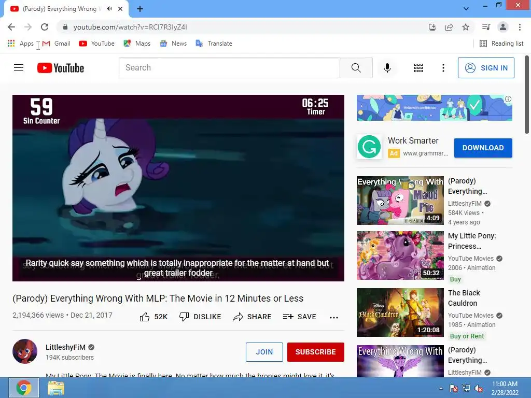Click the install app icon in address bar
This screenshot has height=398, width=531.
[432, 27]
